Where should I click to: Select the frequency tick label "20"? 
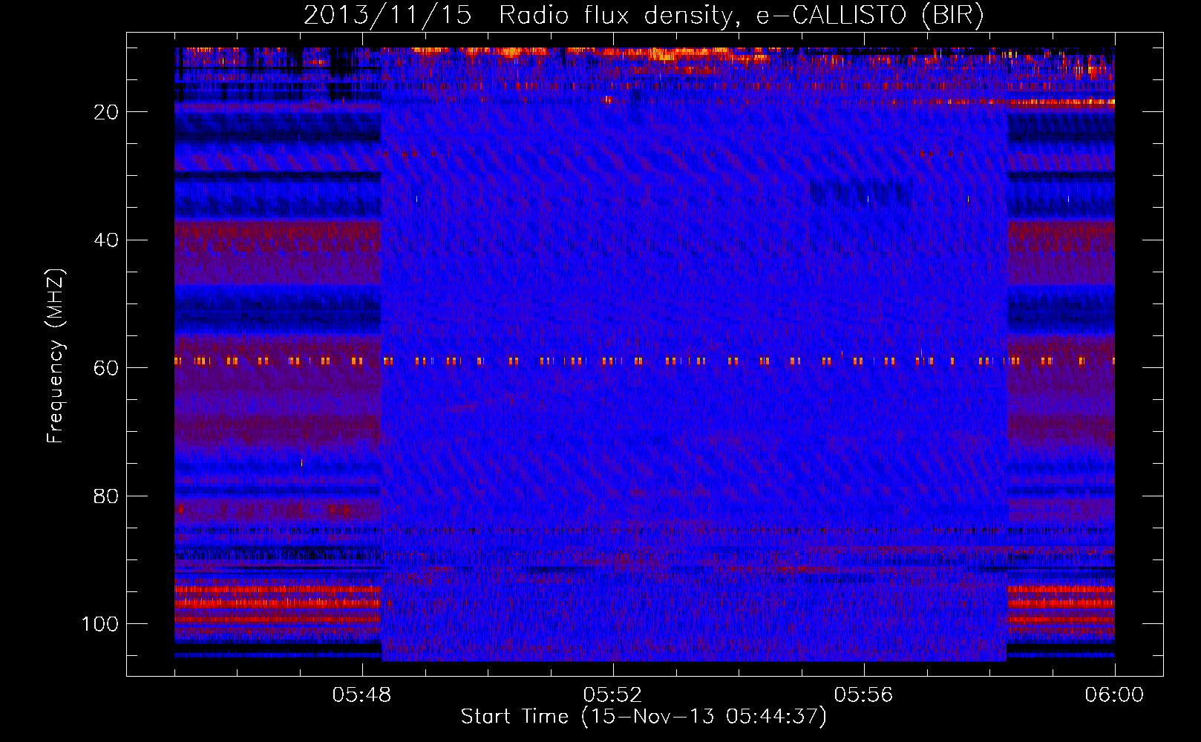(106, 112)
